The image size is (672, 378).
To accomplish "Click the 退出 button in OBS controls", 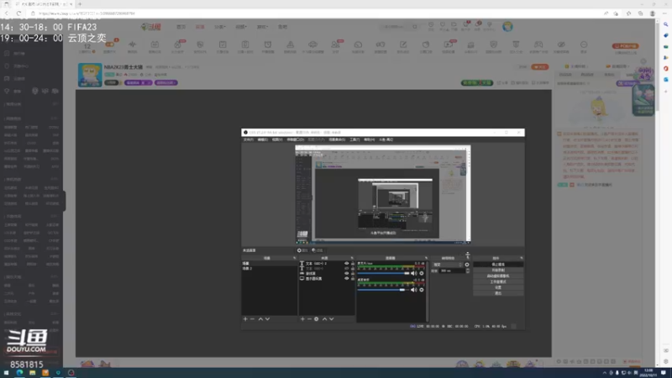I will pos(498,293).
